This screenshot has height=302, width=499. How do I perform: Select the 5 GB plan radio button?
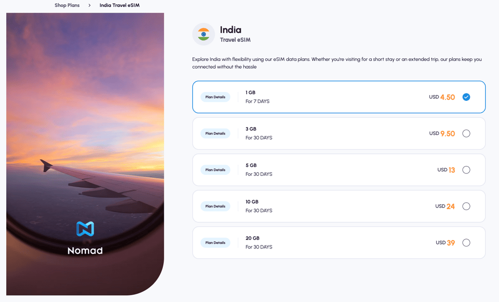466,170
